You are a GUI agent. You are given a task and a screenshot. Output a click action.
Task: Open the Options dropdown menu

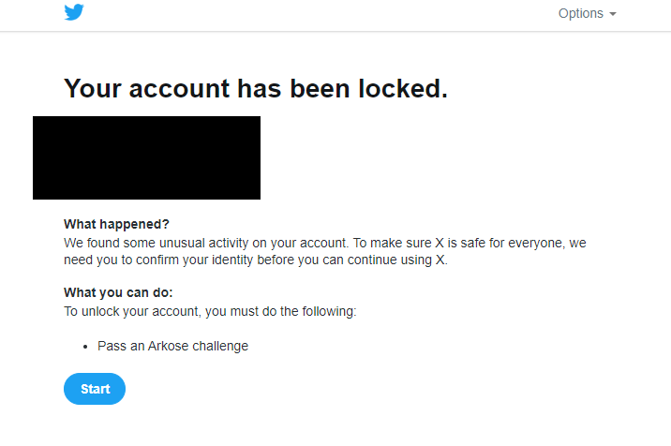pyautogui.click(x=587, y=13)
